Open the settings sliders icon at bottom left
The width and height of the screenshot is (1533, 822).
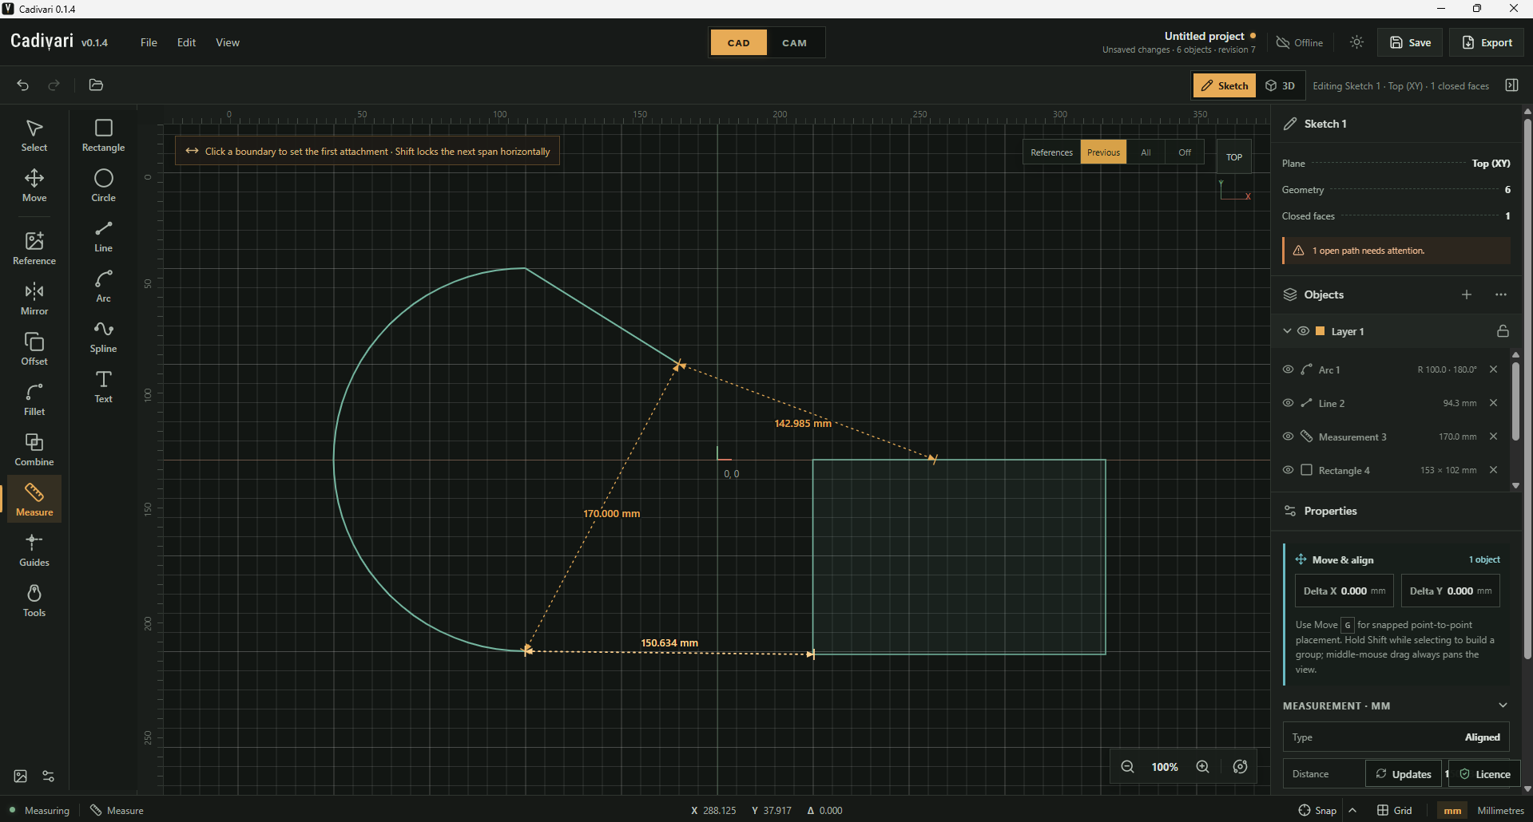click(49, 777)
